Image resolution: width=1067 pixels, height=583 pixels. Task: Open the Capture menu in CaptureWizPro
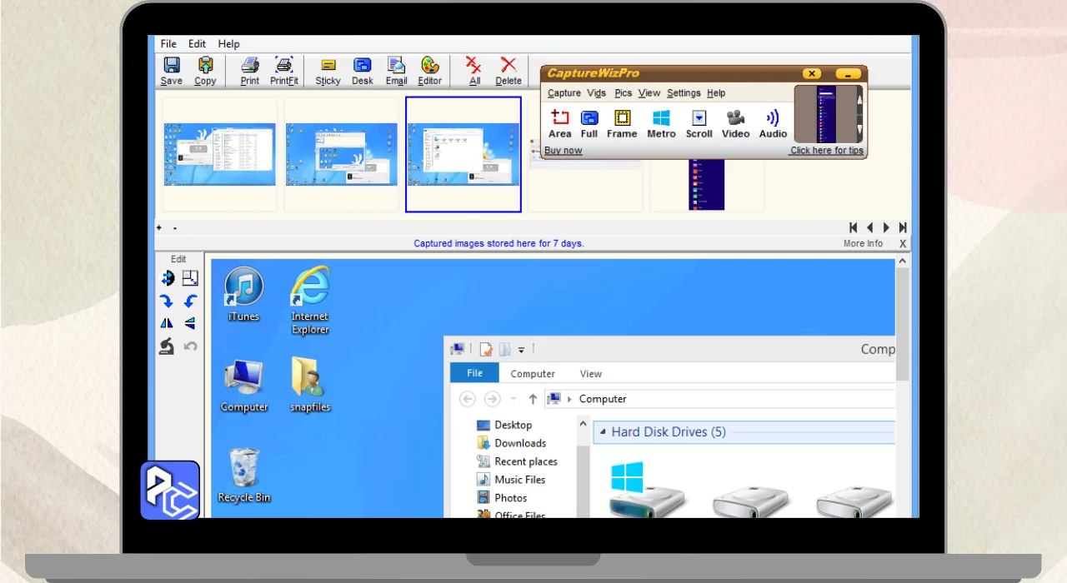(x=564, y=93)
